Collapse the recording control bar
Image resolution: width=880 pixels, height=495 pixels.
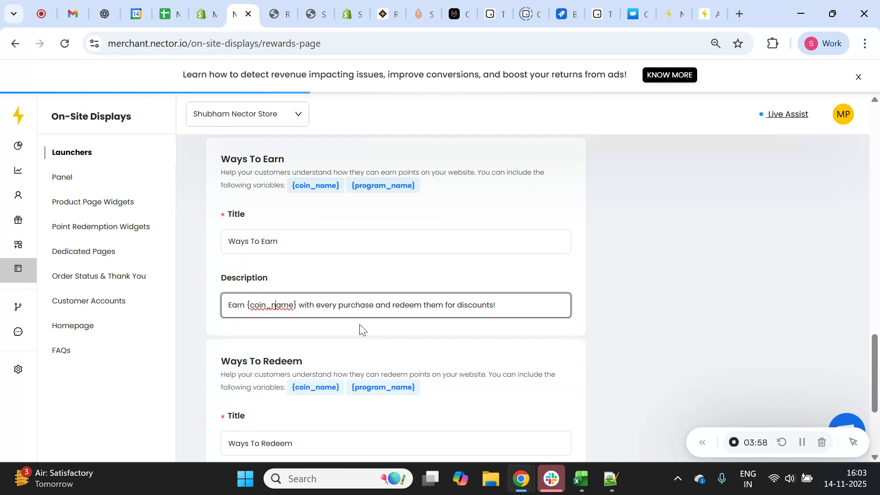coord(702,442)
